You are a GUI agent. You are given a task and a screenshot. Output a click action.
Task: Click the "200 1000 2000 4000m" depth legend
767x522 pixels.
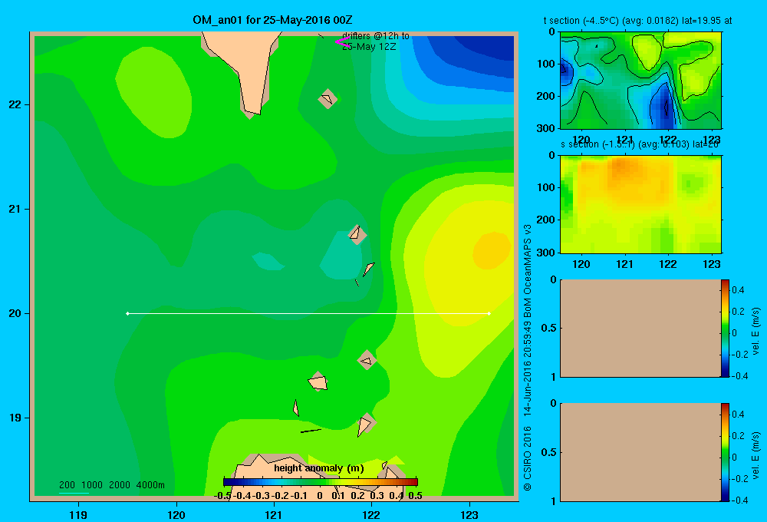(111, 485)
